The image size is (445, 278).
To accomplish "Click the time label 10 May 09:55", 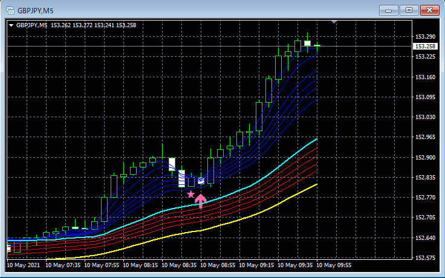I will [x=334, y=265].
